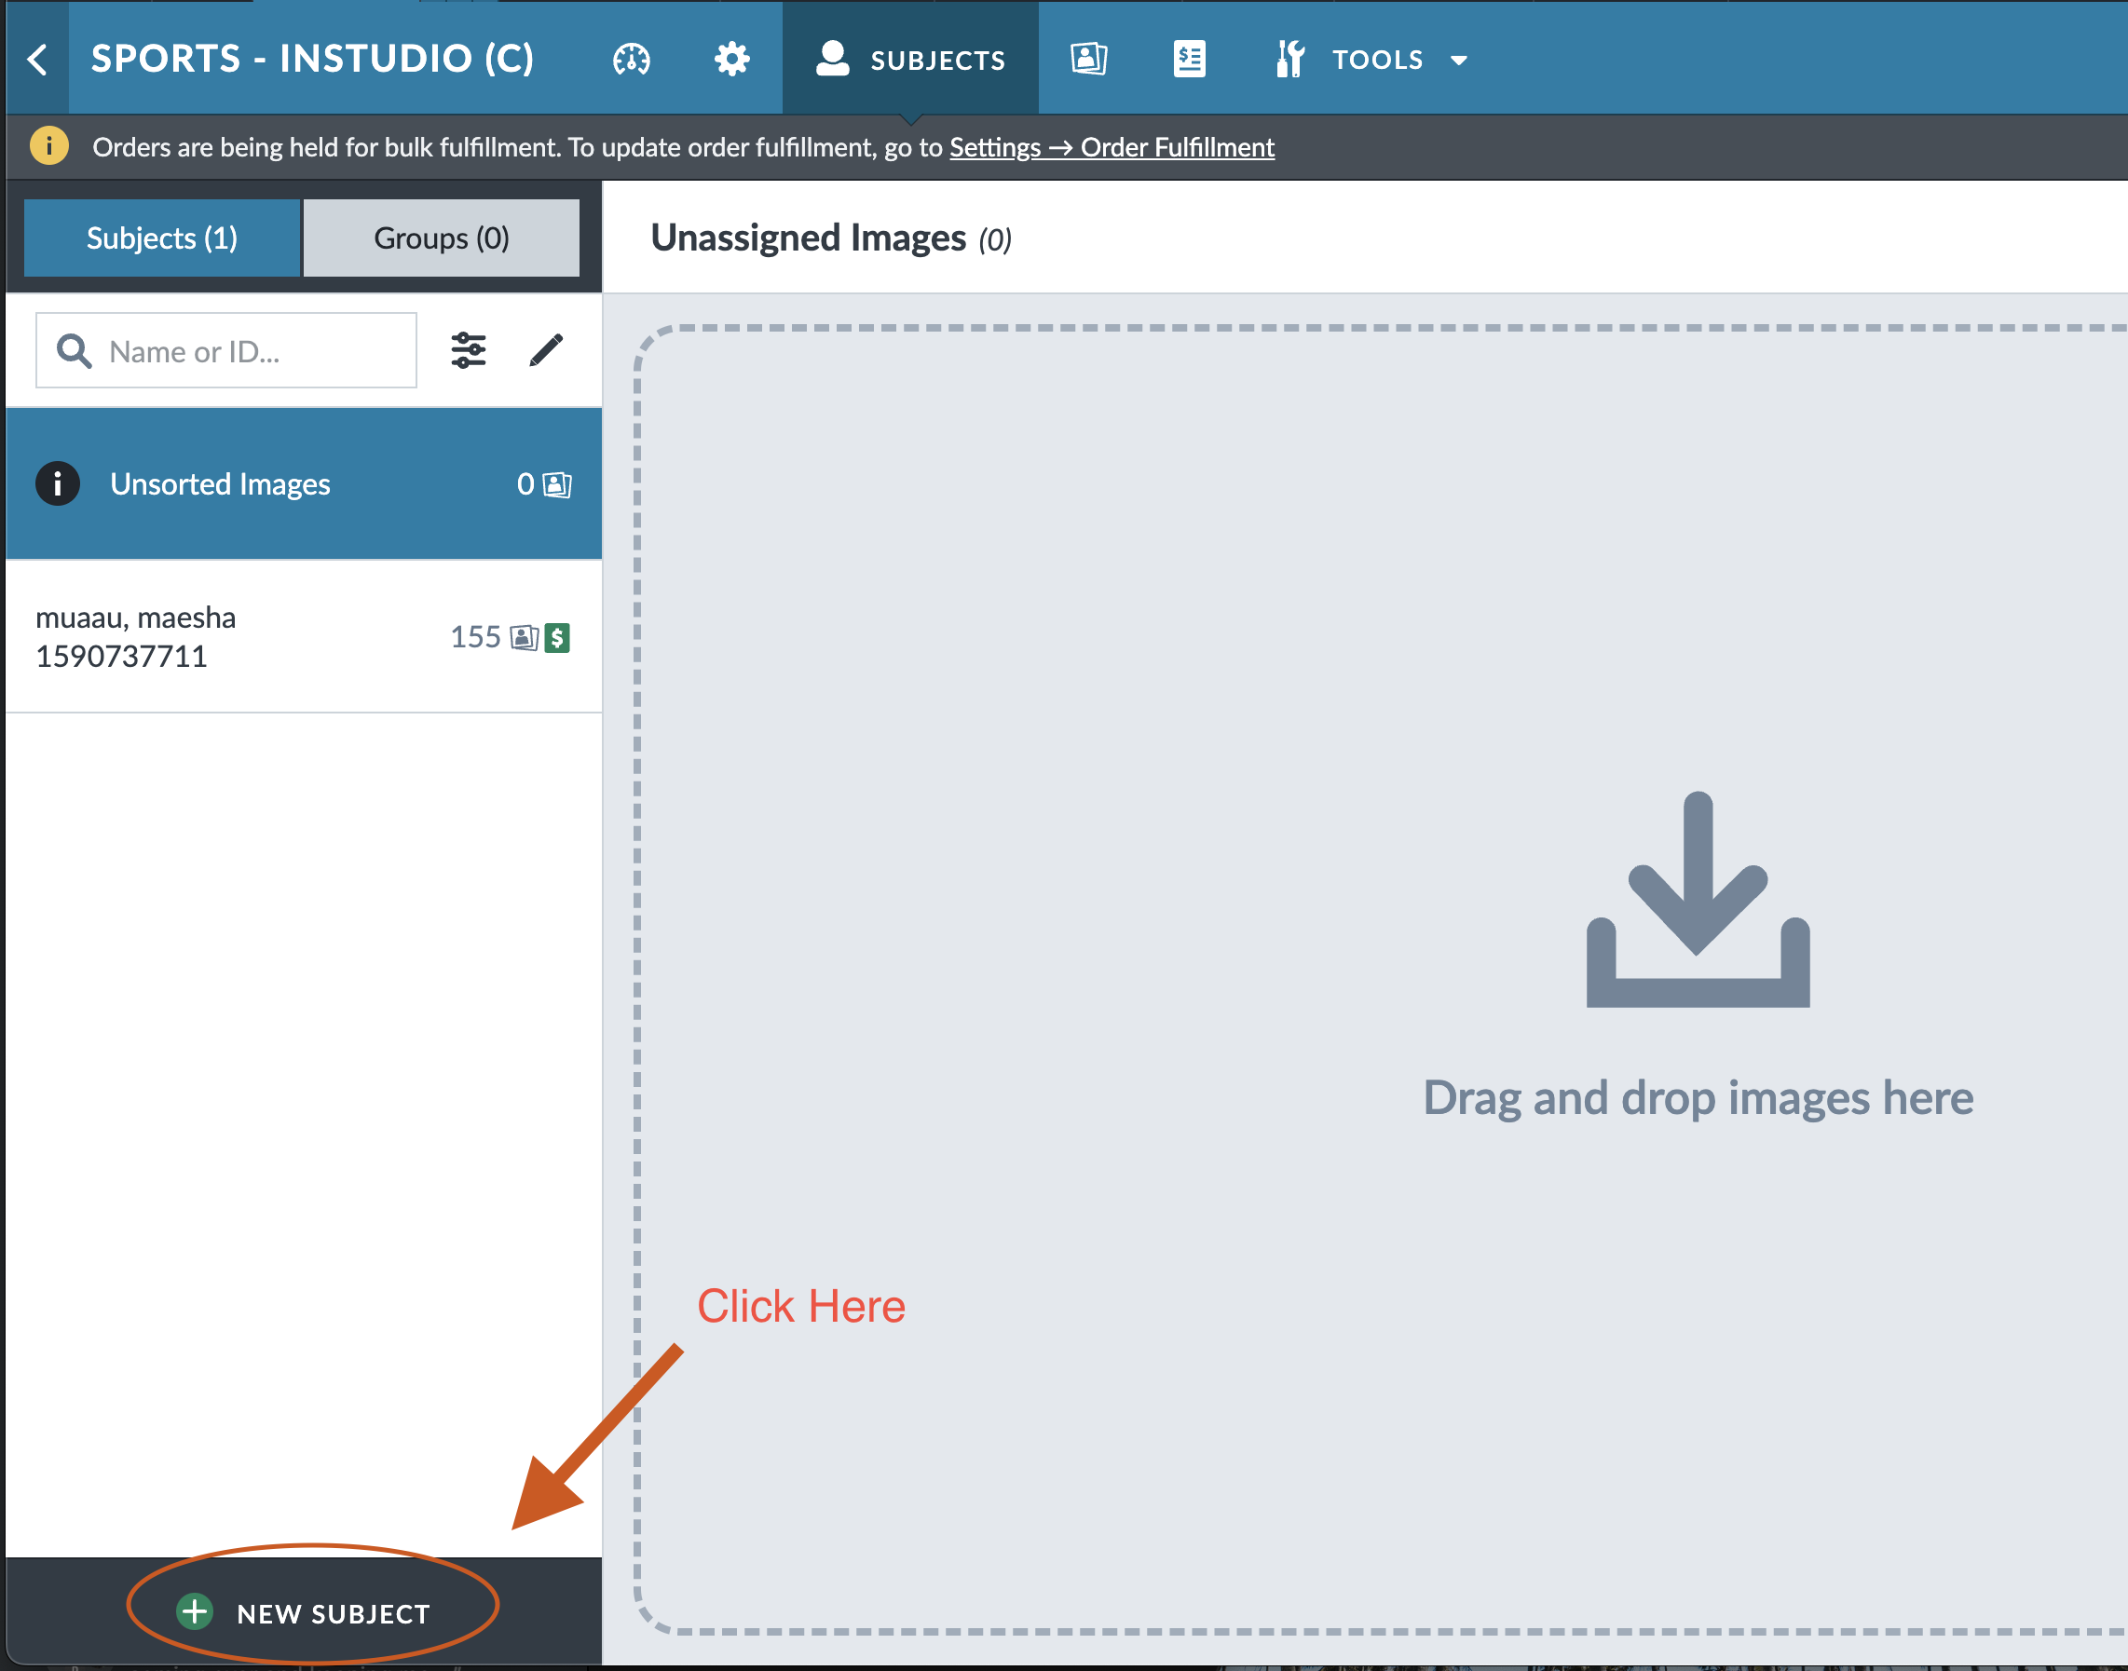Switch to the Groups (0) tab

tap(442, 238)
